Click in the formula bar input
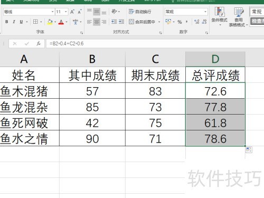Viewport: 264px width, 198px height. tap(155, 43)
